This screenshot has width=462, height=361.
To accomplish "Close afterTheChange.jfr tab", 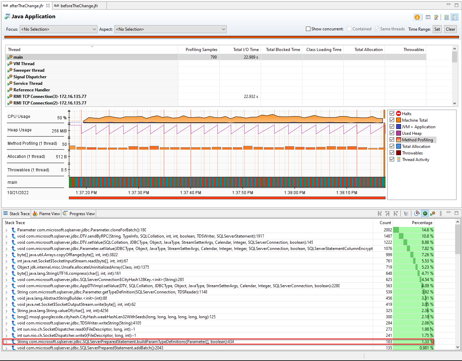I will pos(48,6).
